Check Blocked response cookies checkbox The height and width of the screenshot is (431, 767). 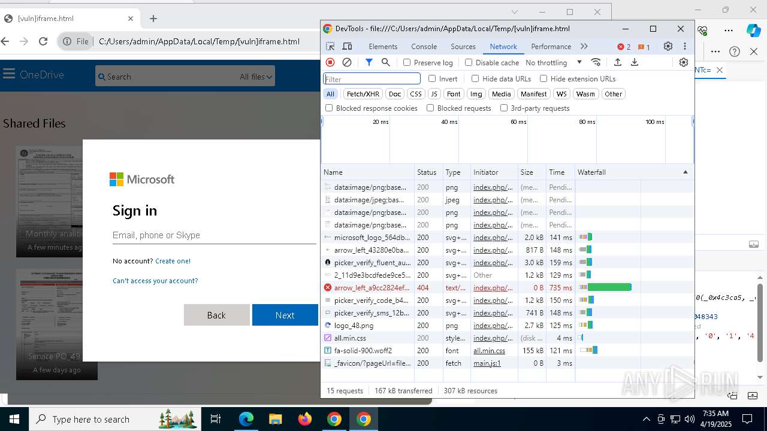pyautogui.click(x=329, y=108)
